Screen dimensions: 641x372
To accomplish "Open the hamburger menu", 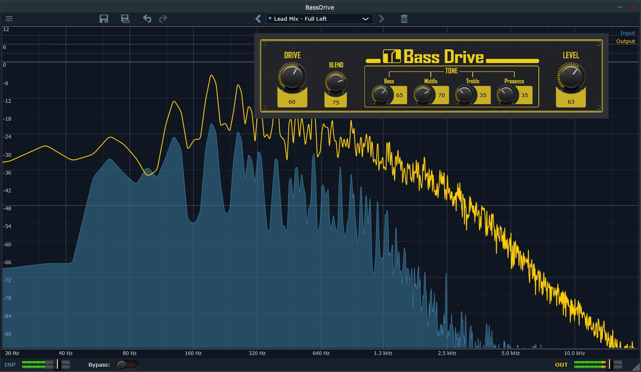I will [9, 19].
